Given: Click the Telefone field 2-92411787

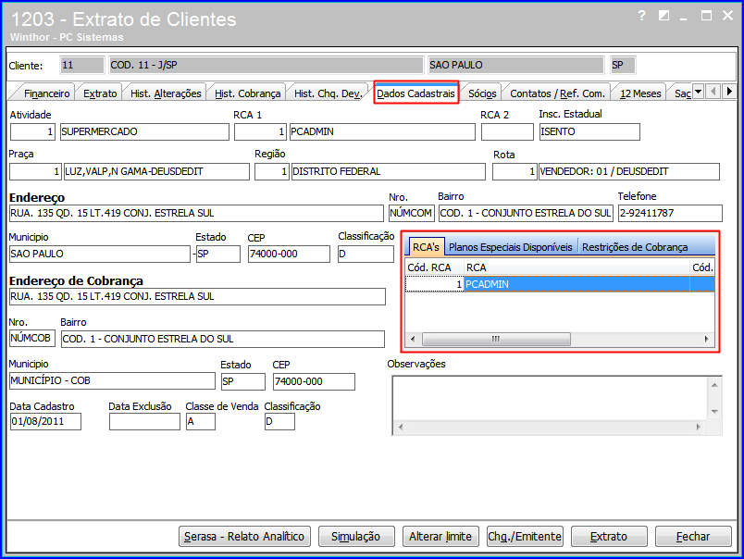Looking at the screenshot, I should pos(671,213).
